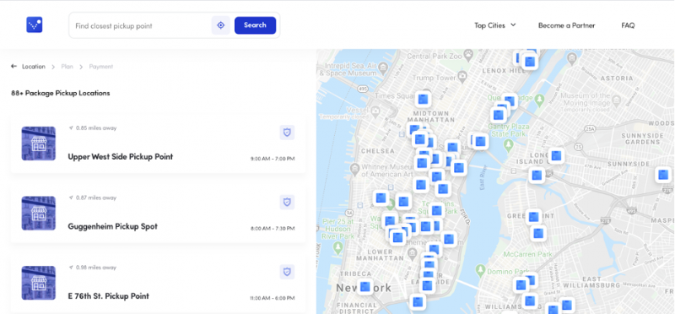Image resolution: width=675 pixels, height=314 pixels.
Task: Click the 11:00 AM – 6:00 PM hours text
Action: 272,299
